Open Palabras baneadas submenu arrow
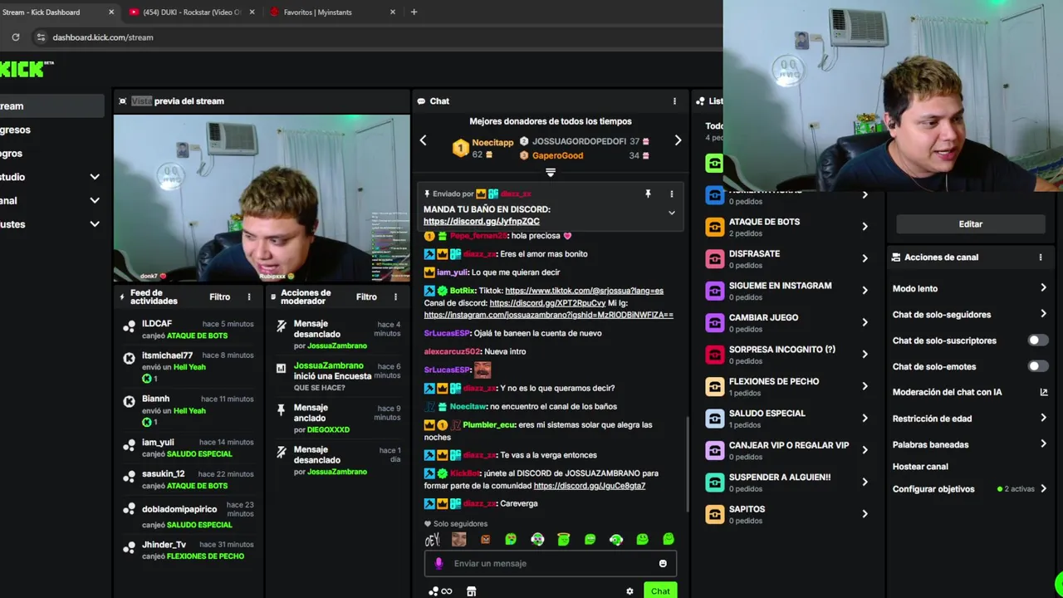Image resolution: width=1063 pixels, height=598 pixels. (x=1043, y=444)
